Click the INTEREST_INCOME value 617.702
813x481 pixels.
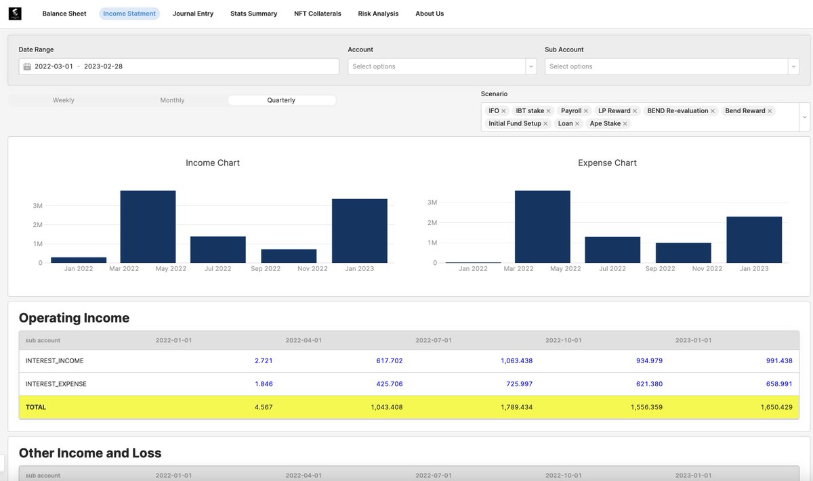pyautogui.click(x=390, y=361)
